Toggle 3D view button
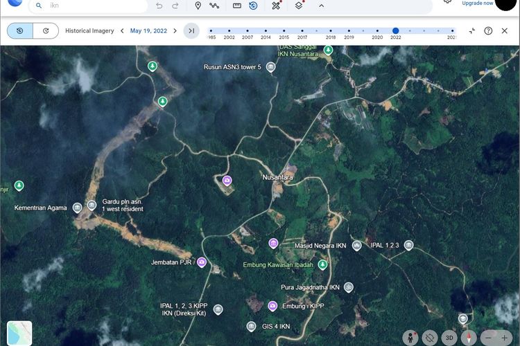The width and height of the screenshot is (520, 346). point(449,338)
